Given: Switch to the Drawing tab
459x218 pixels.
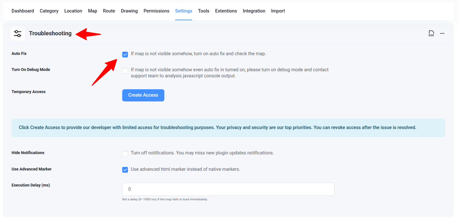Looking at the screenshot, I should point(129,11).
